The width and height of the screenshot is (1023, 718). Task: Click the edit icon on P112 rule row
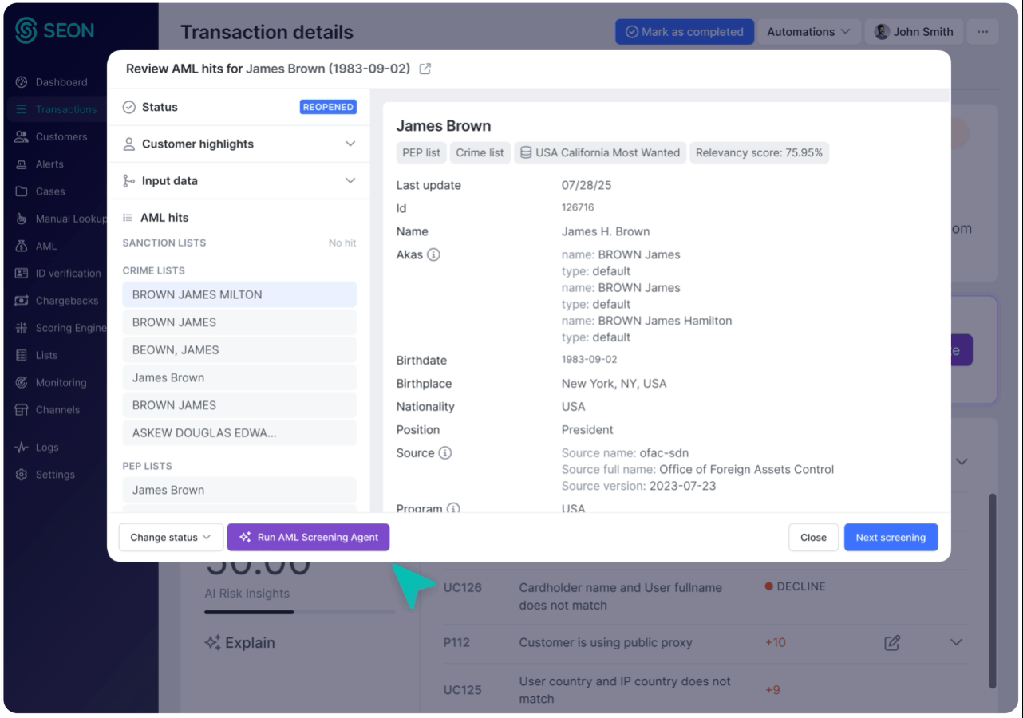pos(892,642)
